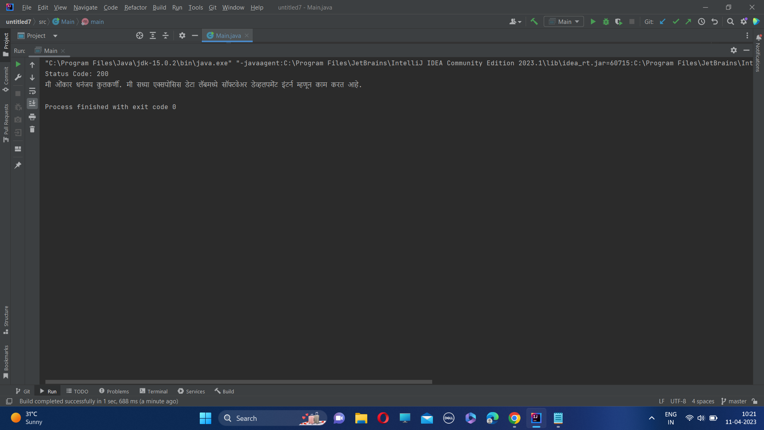Toggle the Soft-Wrap option in console
Screen dimensions: 764x430
pyautogui.click(x=32, y=91)
